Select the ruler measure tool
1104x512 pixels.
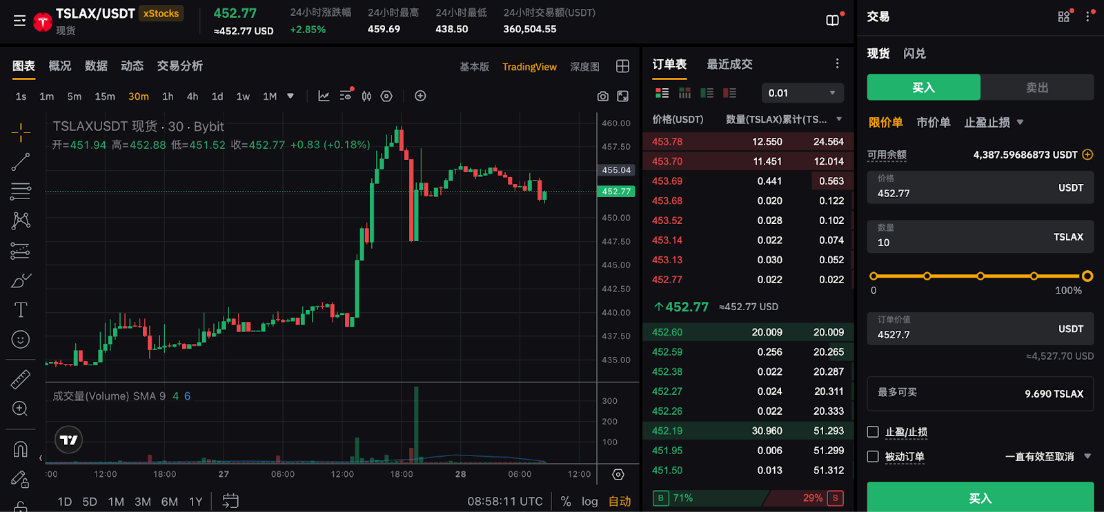tap(21, 379)
